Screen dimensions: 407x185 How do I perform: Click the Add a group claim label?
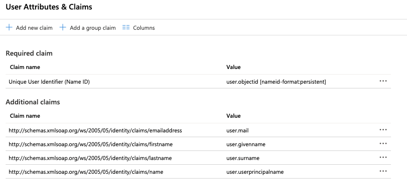(x=93, y=28)
